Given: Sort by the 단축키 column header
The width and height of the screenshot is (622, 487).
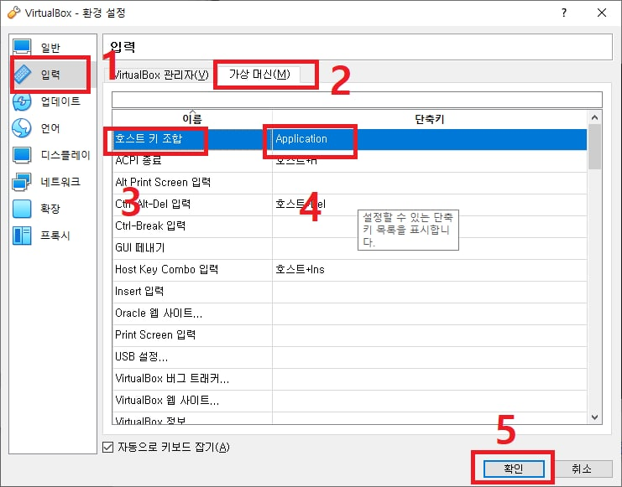Looking at the screenshot, I should click(430, 119).
